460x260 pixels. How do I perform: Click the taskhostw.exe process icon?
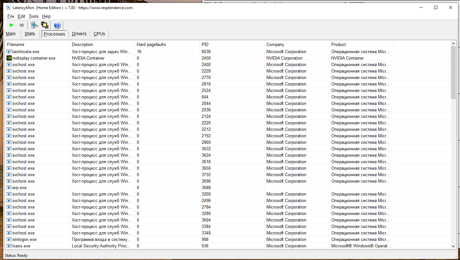9,51
